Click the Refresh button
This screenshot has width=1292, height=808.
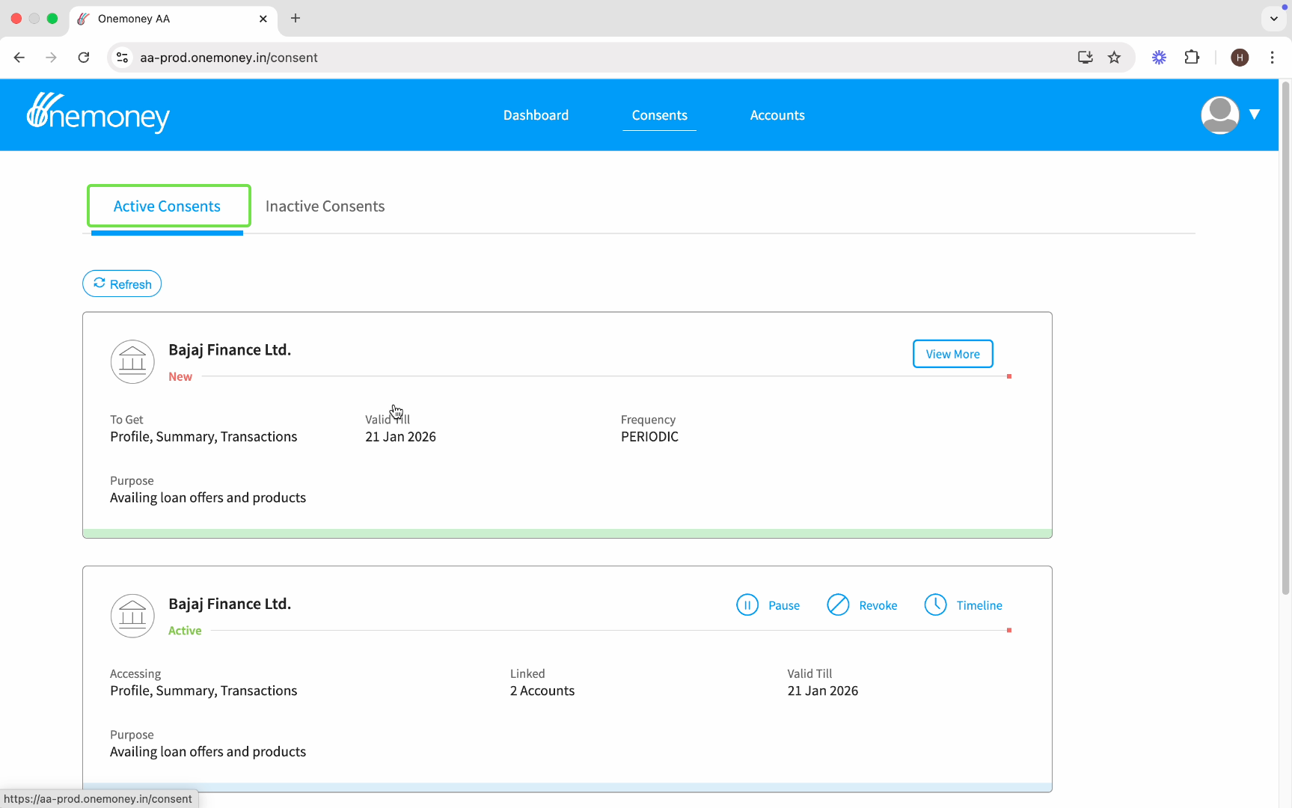122,284
